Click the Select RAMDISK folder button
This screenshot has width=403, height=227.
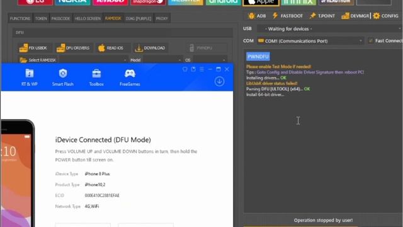[38, 60]
